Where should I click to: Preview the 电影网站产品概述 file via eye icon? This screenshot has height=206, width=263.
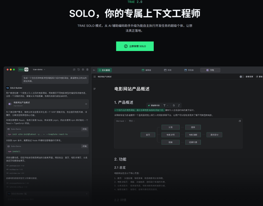(x=86, y=104)
